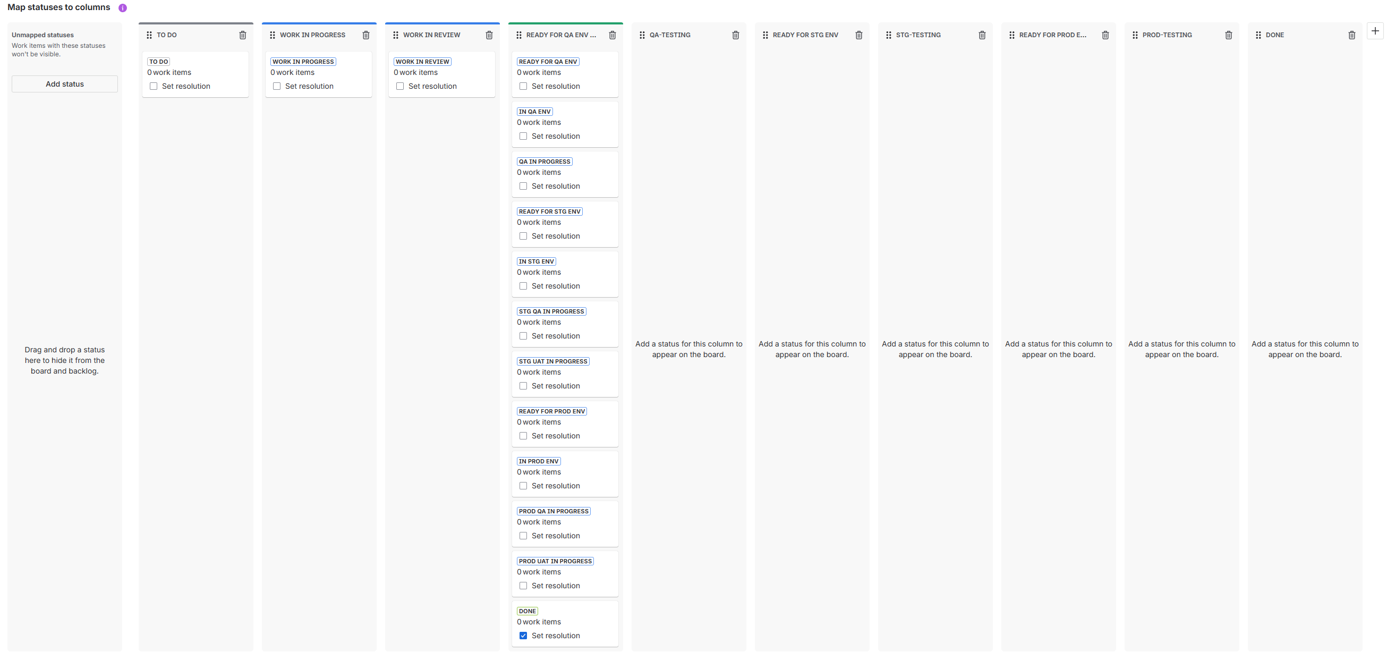1395x660 pixels.
Task: Grab the TO DO column drag handle
Action: coord(149,35)
